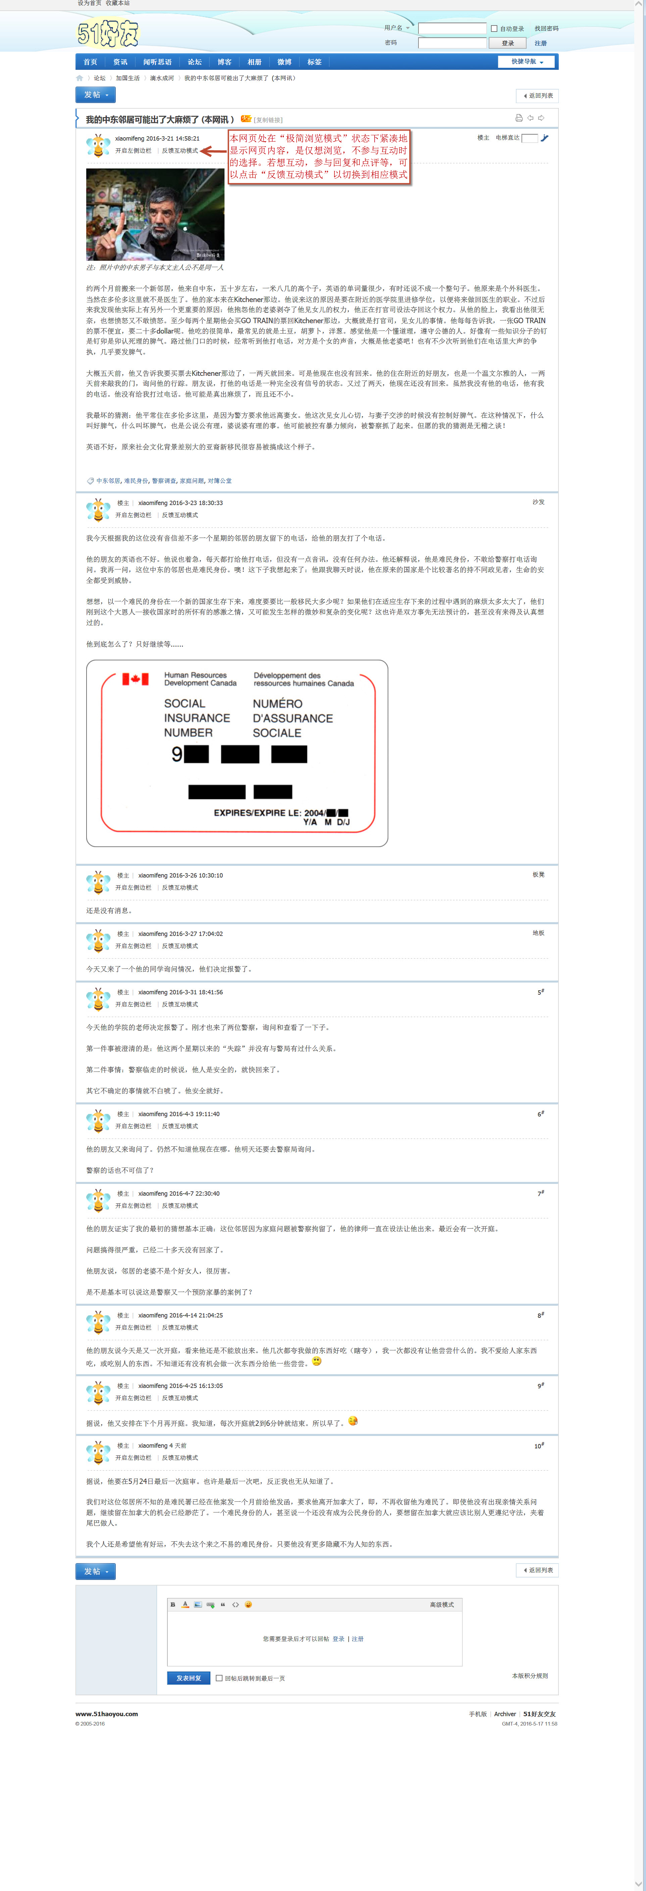The width and height of the screenshot is (646, 1891).
Task: Open the 用户名 login type dropdown
Action: [x=397, y=28]
